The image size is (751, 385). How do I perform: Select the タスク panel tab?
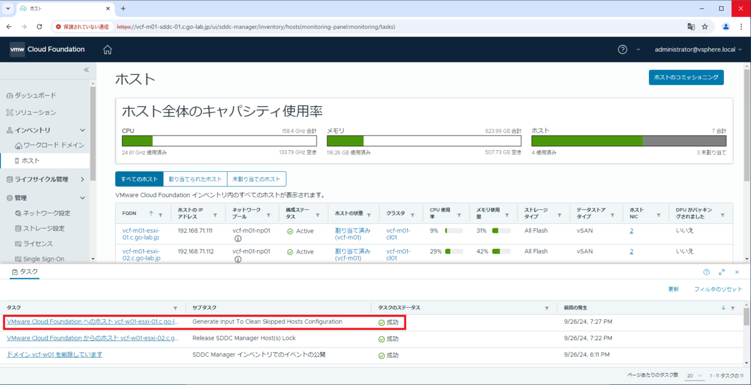tap(24, 271)
